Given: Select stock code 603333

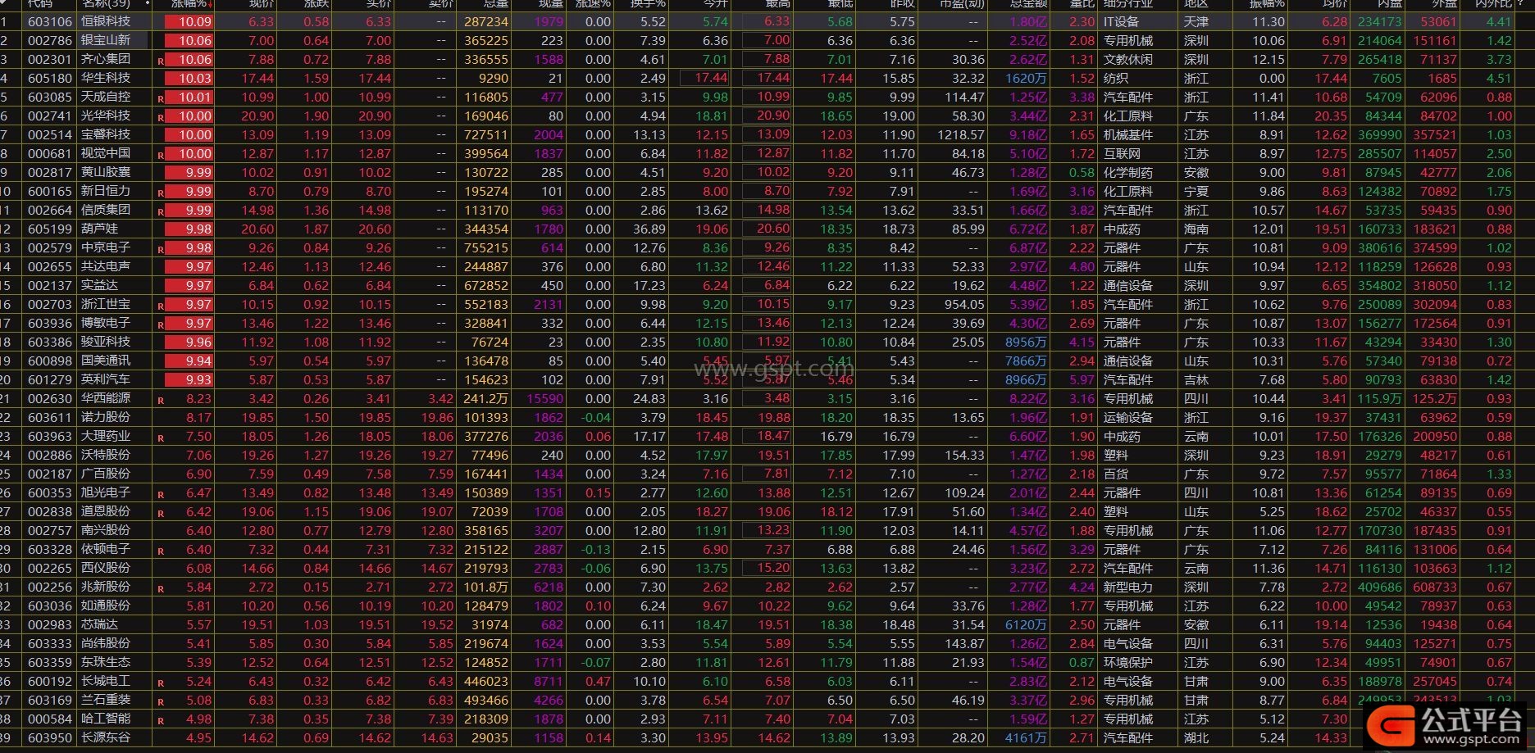Looking at the screenshot, I should pos(50,643).
